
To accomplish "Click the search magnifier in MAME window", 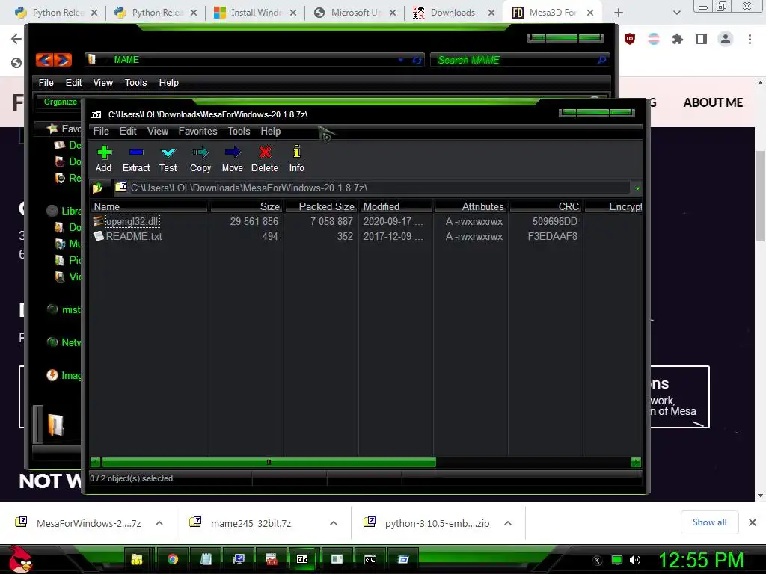I will [602, 60].
